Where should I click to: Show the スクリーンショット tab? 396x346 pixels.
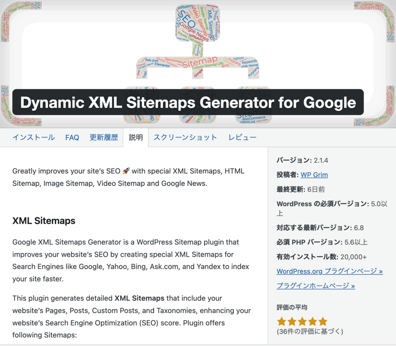click(x=185, y=137)
